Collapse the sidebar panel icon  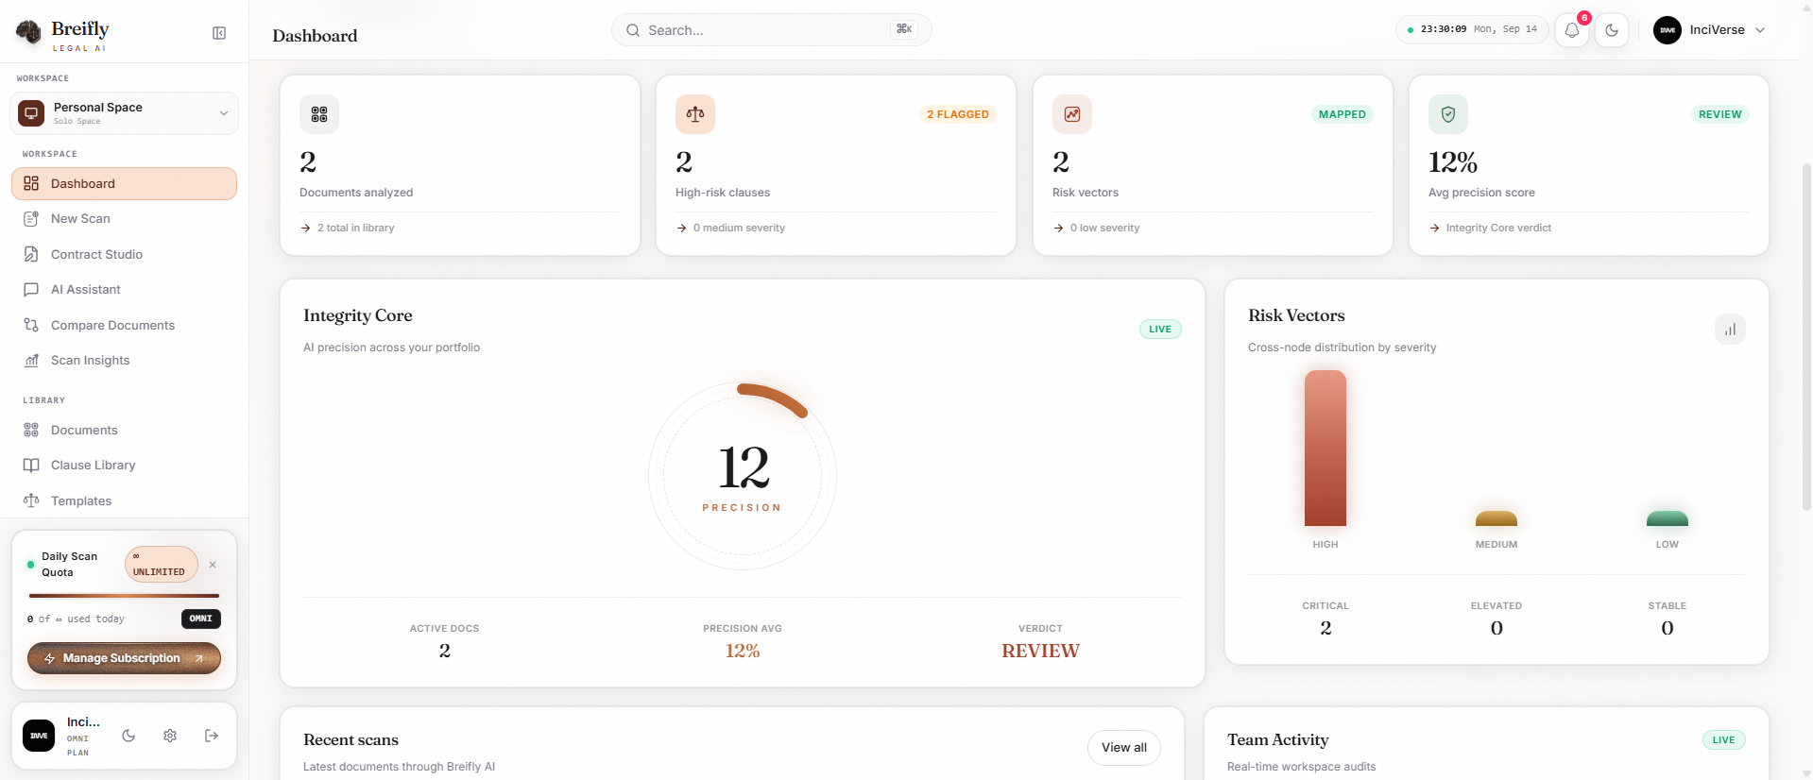point(219,33)
